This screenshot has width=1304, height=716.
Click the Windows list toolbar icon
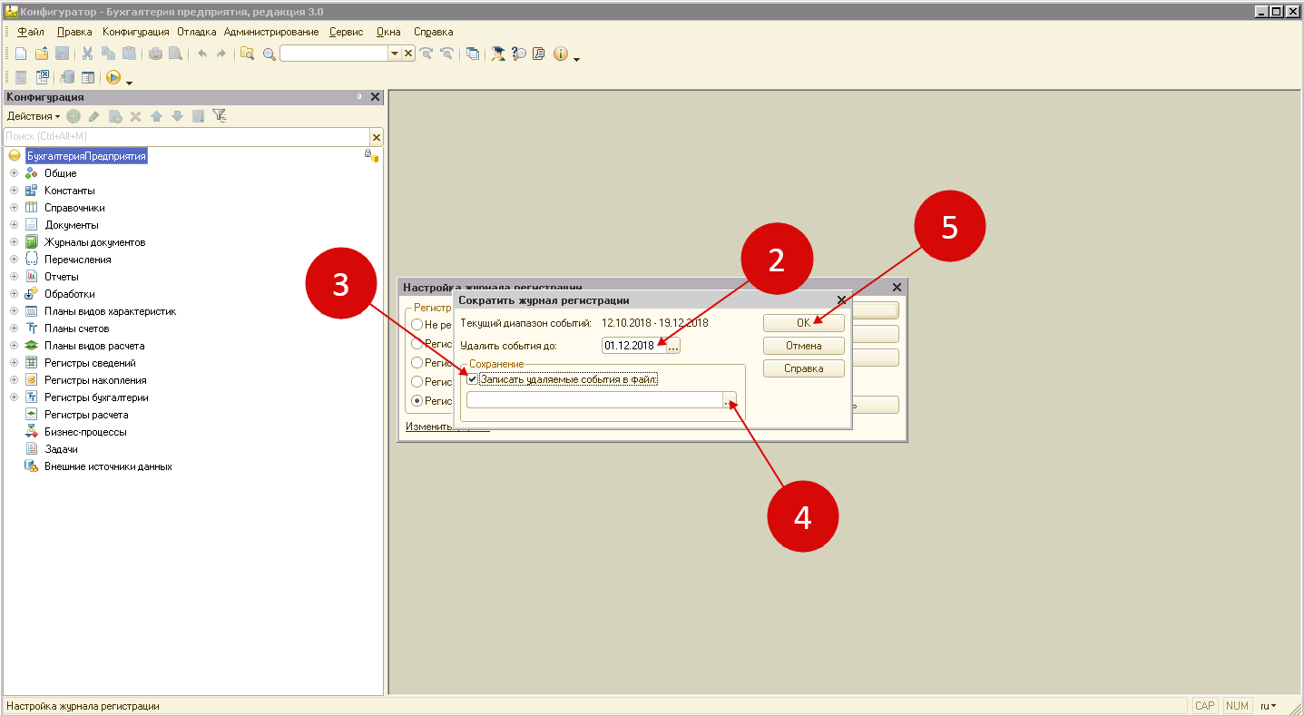coord(473,54)
